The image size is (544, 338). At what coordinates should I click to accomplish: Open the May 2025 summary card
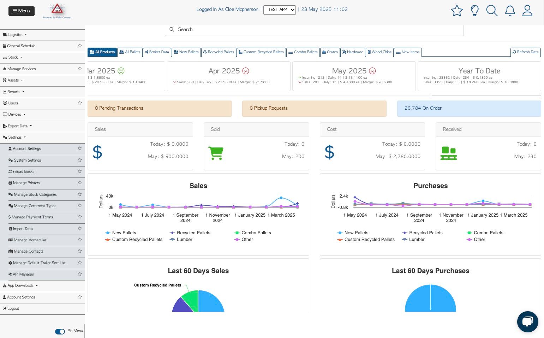(x=354, y=76)
